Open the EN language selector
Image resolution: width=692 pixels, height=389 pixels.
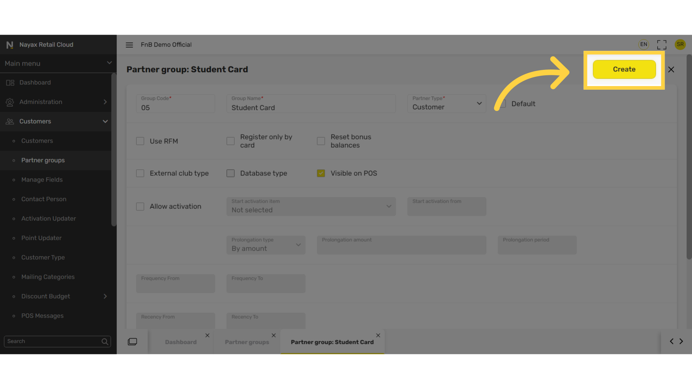(x=644, y=44)
